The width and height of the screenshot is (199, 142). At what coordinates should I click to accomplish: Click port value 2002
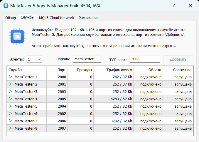pyautogui.click(x=62, y=114)
